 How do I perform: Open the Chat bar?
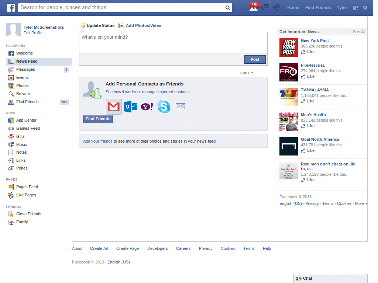pyautogui.click(x=330, y=279)
